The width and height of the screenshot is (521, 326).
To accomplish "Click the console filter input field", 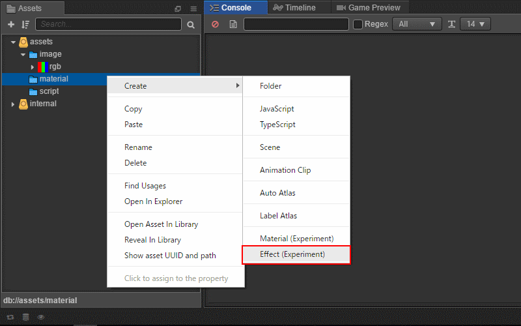I will point(296,24).
